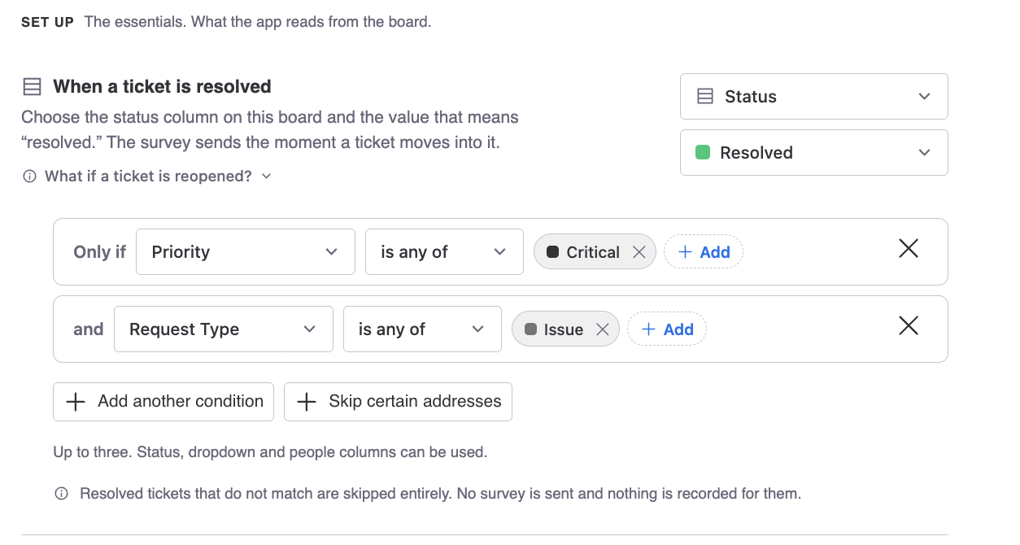
Task: Click the 'When a ticket is resolved' heading
Action: pyautogui.click(x=162, y=86)
